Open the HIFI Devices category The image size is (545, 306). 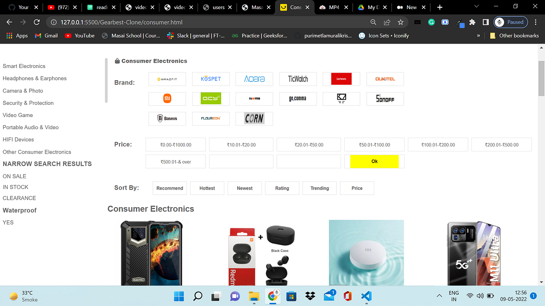[x=18, y=140]
